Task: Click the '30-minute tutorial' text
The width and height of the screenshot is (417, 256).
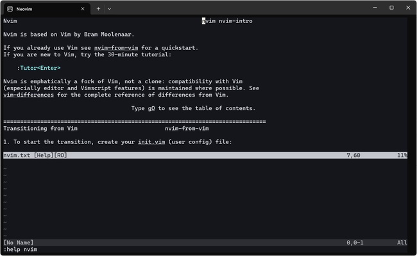Action: (139, 54)
